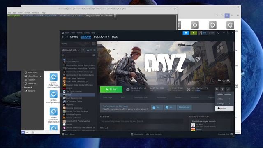Open the Store Page game link
Image resolution: width=263 pixels, height=148 pixels.
click(x=107, y=97)
